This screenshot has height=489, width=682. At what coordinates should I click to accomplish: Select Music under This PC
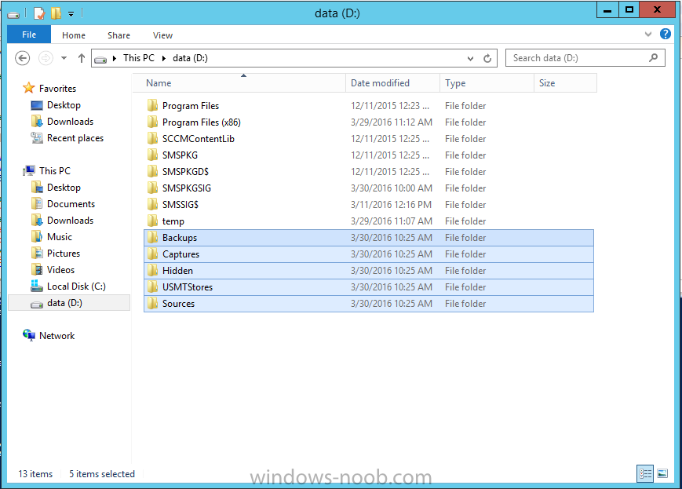click(59, 237)
